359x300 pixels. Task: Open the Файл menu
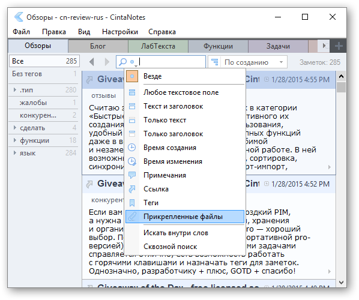tap(21, 32)
